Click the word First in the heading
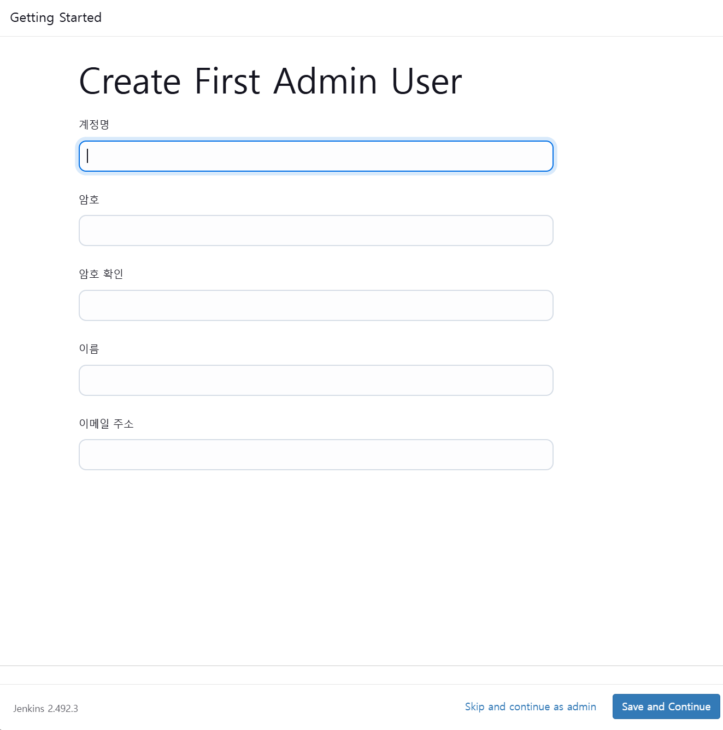This screenshot has width=723, height=730. point(227,82)
